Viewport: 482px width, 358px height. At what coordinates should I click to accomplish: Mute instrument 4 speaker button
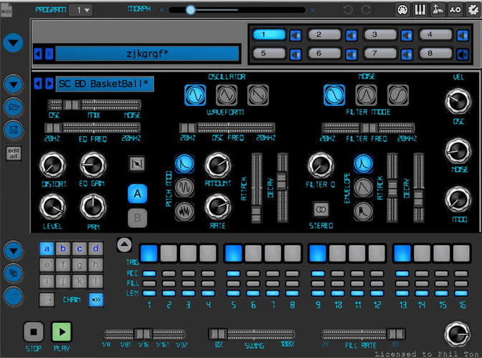(x=463, y=36)
